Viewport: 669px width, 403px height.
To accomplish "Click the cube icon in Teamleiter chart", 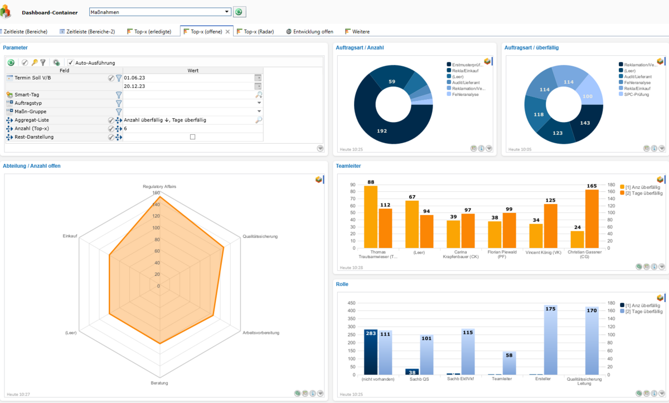I will click(x=661, y=179).
